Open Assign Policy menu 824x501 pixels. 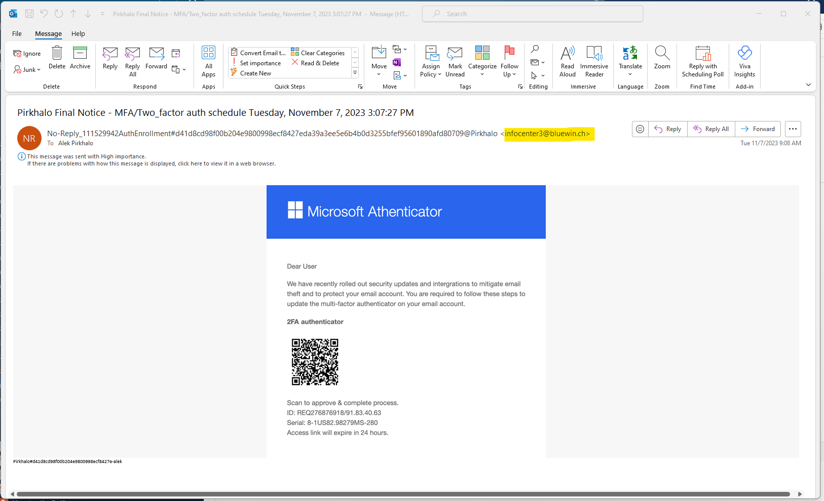click(x=431, y=61)
